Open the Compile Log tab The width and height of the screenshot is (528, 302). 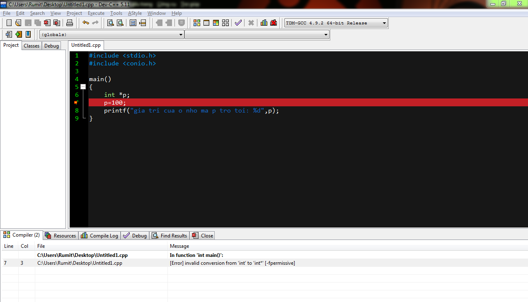(99, 235)
